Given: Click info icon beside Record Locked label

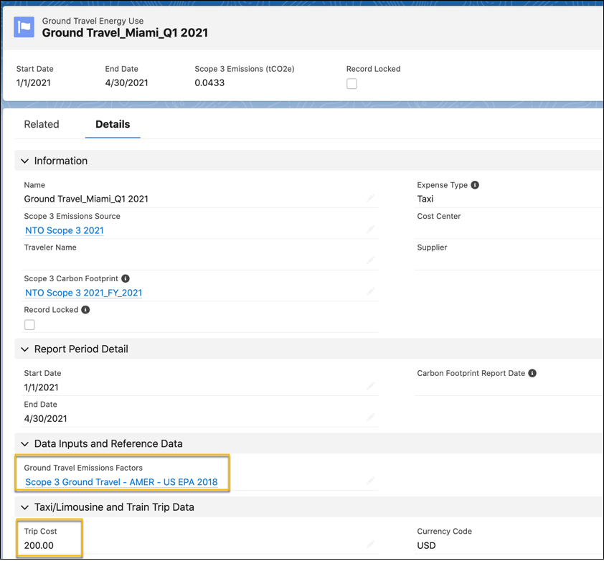Looking at the screenshot, I should click(85, 310).
